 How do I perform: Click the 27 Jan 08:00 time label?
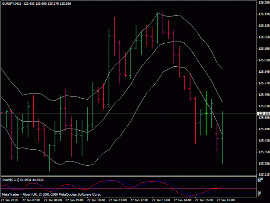pyautogui.click(x=53, y=200)
